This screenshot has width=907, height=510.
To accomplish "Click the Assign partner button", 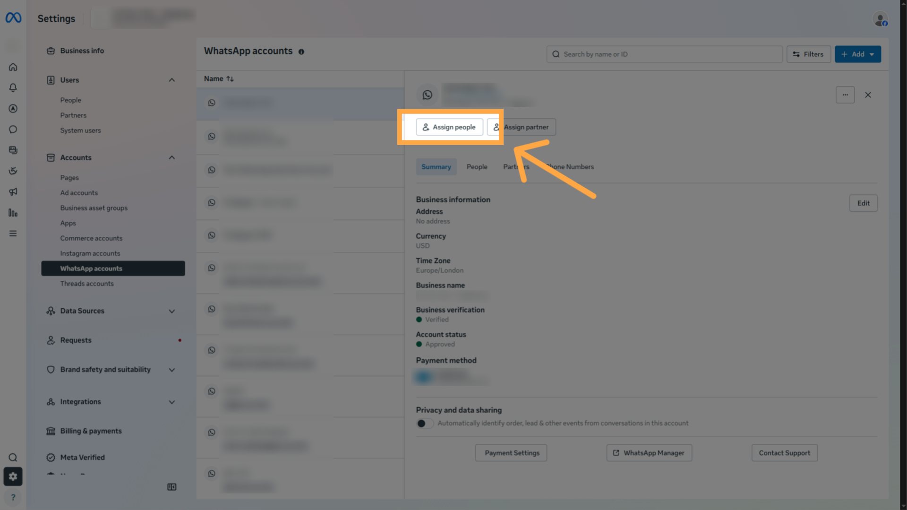I will 522,127.
